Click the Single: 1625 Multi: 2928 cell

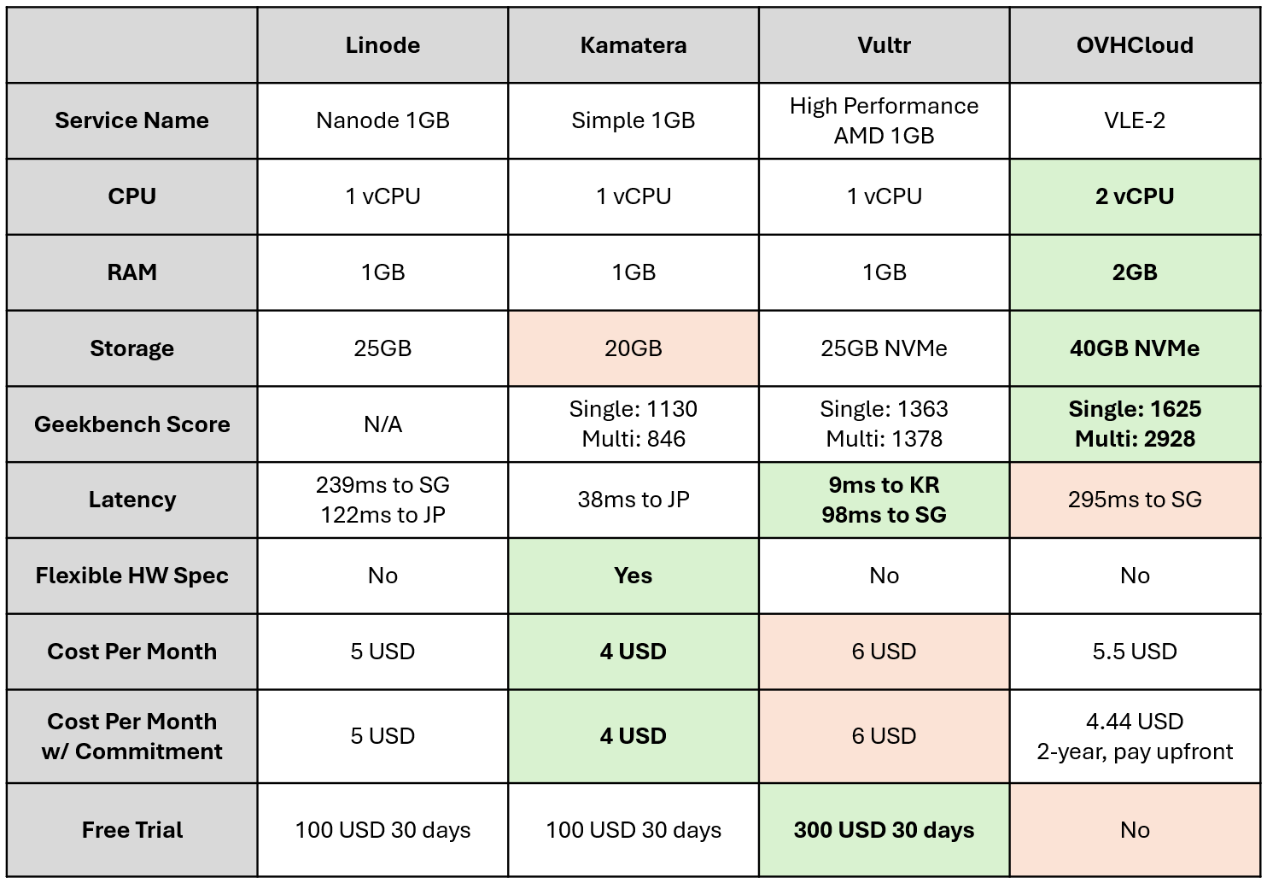(1135, 424)
